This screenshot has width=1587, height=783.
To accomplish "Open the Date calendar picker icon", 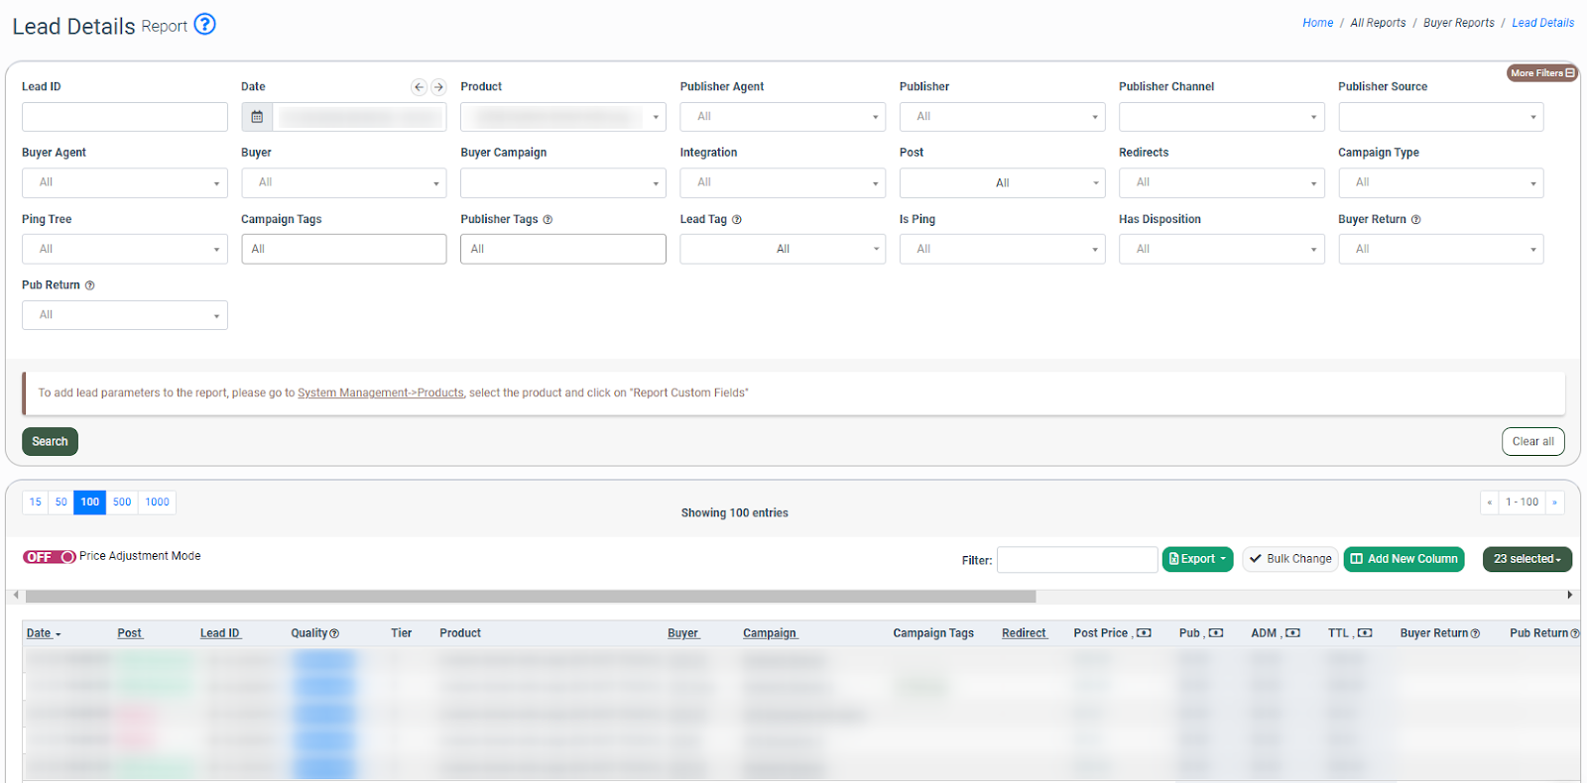I will [257, 117].
